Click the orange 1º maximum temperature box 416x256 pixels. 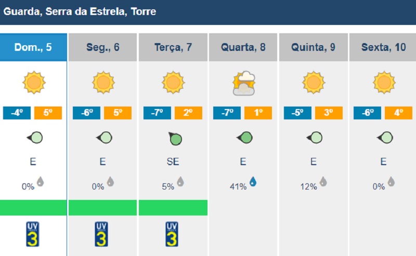(258, 113)
